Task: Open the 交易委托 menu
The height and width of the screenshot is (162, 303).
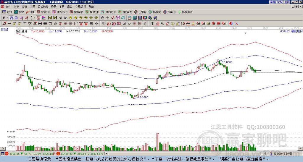Action: 80,7
